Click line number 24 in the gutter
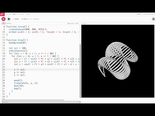 point(4,70)
